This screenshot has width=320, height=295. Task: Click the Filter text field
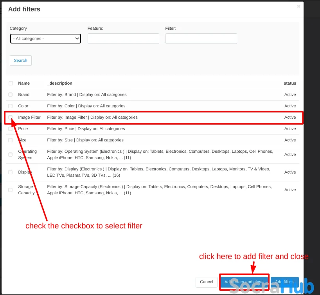pos(201,38)
